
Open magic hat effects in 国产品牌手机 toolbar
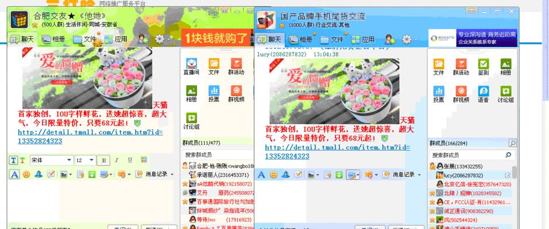pyautogui.click(x=286, y=175)
